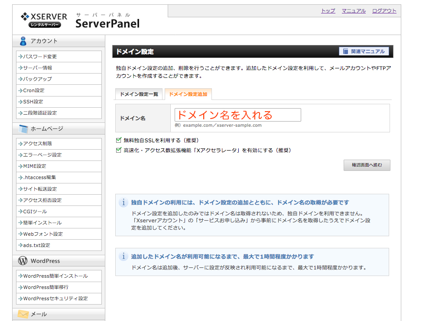Screen dimensions: 429x321
Task: Click the WordPress logo icon
Action: pyautogui.click(x=23, y=260)
